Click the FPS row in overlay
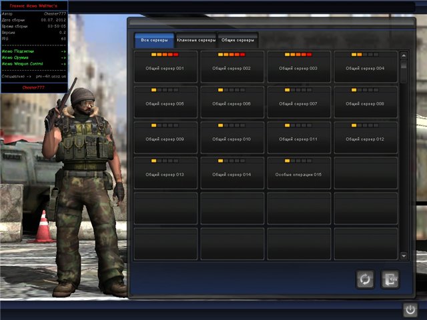 34,39
